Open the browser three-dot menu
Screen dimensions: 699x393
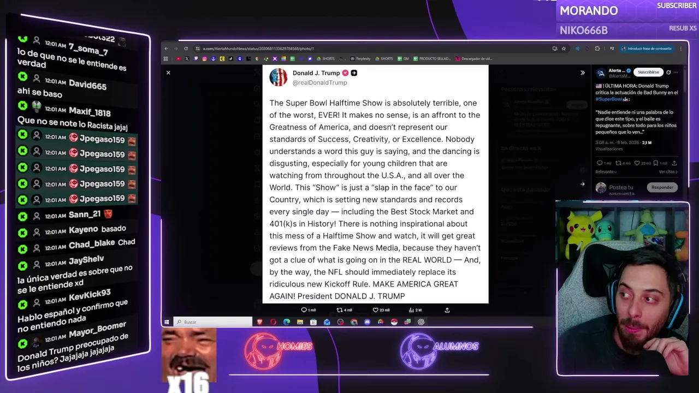[681, 49]
